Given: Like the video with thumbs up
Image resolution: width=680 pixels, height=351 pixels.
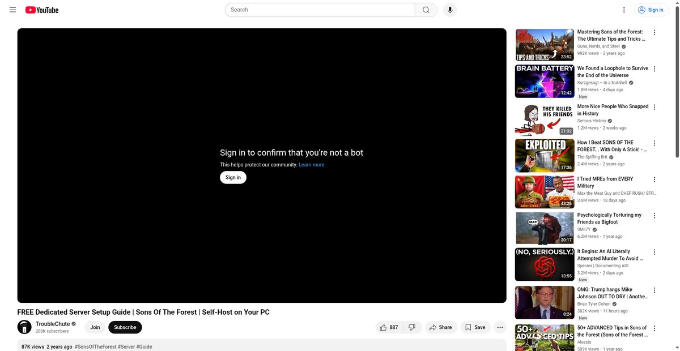Looking at the screenshot, I should point(389,327).
